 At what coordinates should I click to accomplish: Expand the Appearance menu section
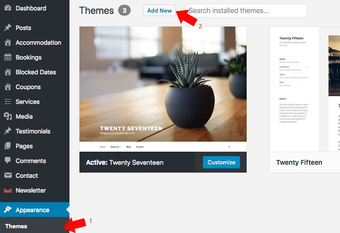(x=35, y=210)
